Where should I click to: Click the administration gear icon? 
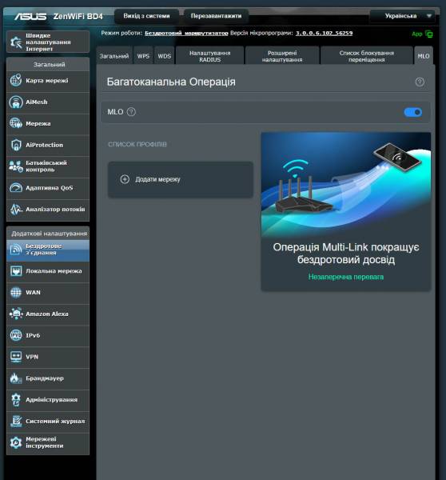[x=16, y=400]
